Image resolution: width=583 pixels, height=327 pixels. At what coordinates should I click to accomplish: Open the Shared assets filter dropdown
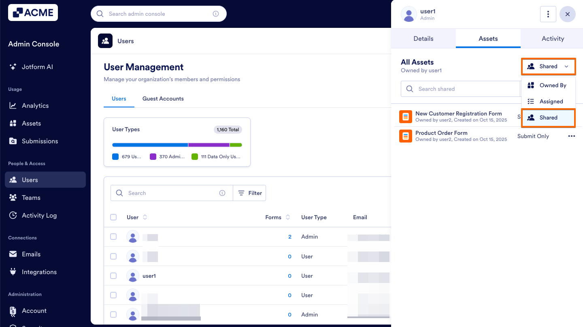[548, 66]
